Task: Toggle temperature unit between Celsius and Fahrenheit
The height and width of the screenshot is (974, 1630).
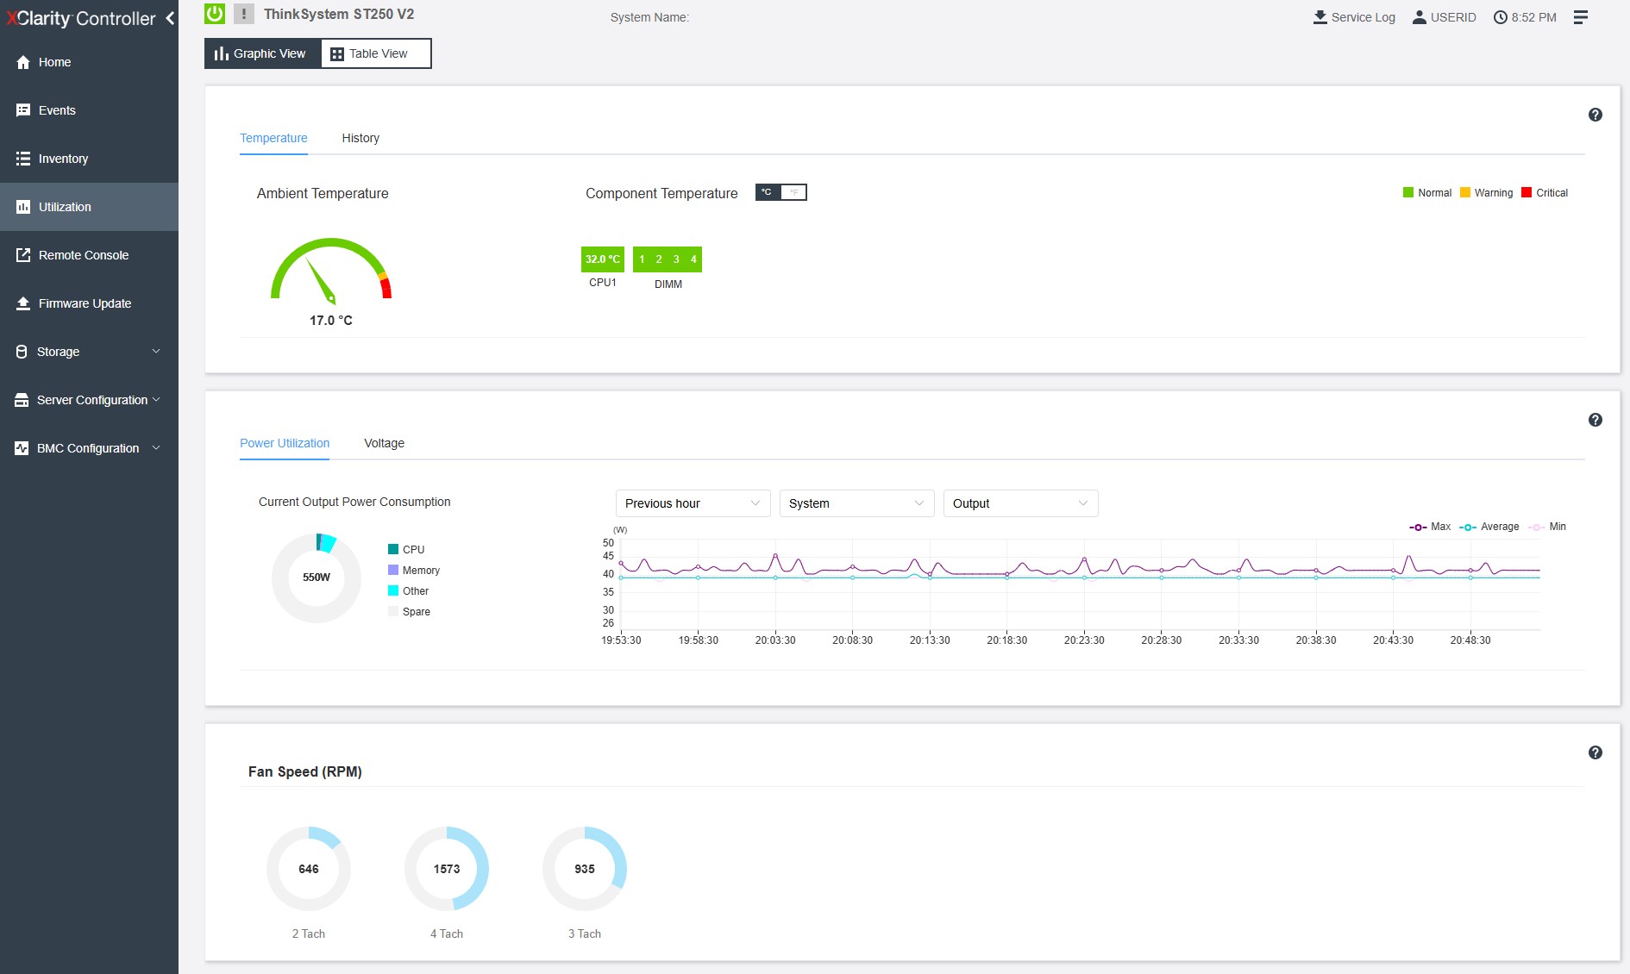Action: pos(781,192)
